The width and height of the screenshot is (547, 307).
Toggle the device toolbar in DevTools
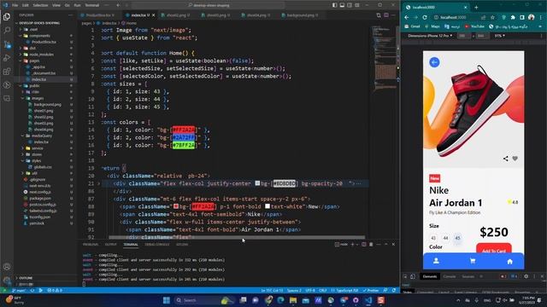pos(413,276)
